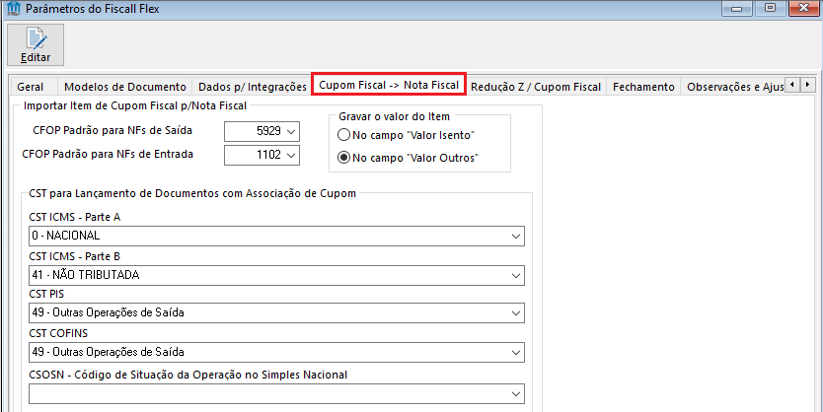Minimize the Parâmetros do Fiscall Flex window

pyautogui.click(x=739, y=8)
